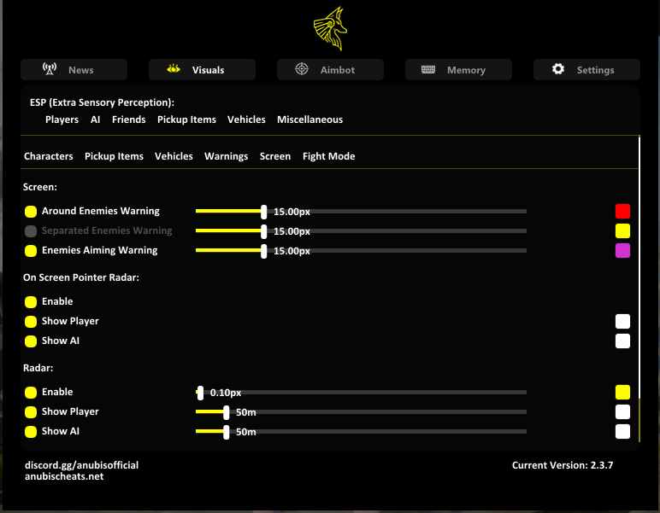The image size is (660, 513).
Task: Click the "Radar:" section heading
Action: 38,368
